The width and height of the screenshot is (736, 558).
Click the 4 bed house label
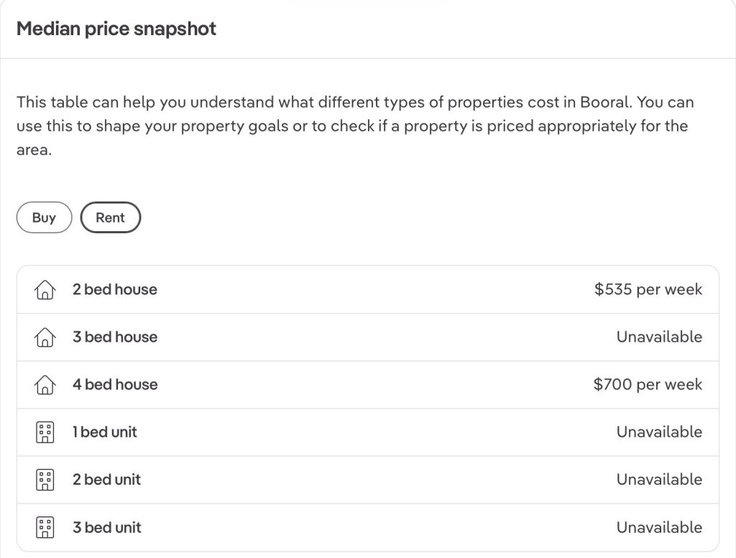[x=115, y=384]
